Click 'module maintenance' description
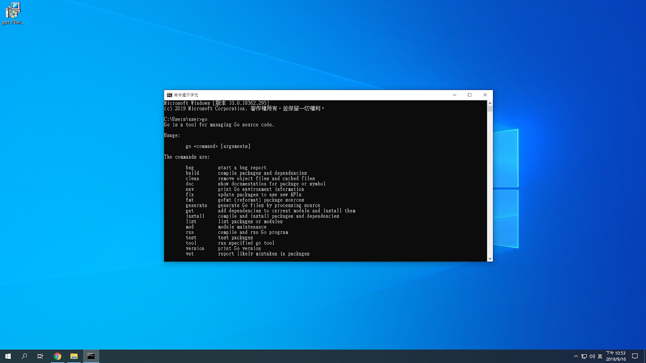The image size is (646, 363). point(242,227)
